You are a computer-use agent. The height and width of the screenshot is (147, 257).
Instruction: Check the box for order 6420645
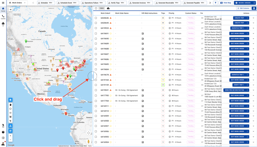coord(96,23)
